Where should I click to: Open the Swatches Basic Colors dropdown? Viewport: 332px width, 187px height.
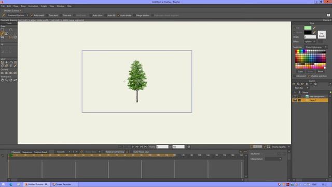tap(315, 47)
